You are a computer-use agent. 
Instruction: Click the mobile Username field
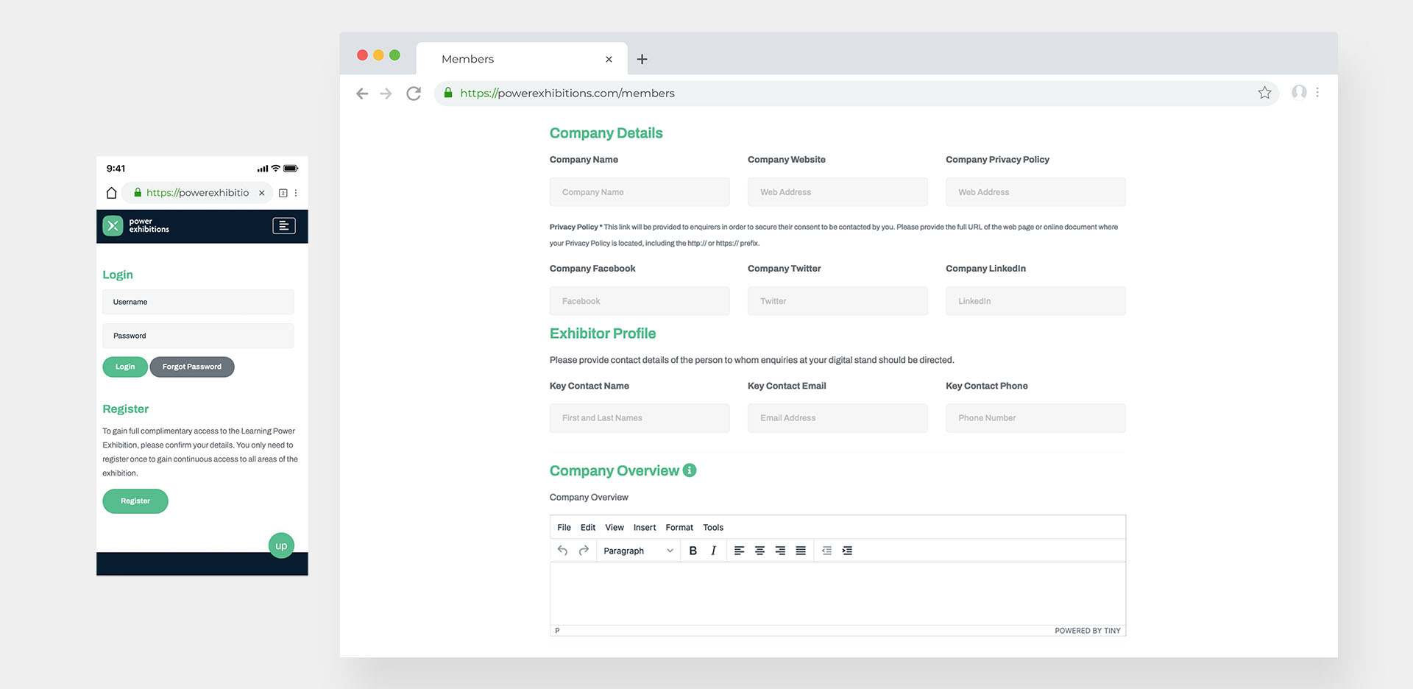198,302
